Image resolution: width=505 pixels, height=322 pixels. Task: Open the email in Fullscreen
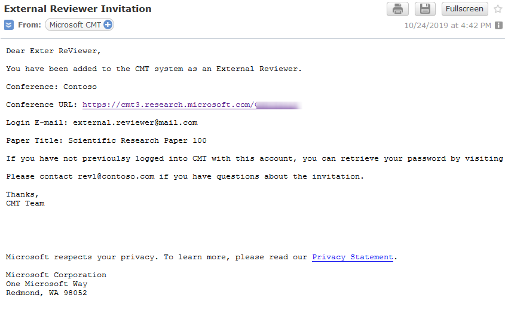pos(464,9)
